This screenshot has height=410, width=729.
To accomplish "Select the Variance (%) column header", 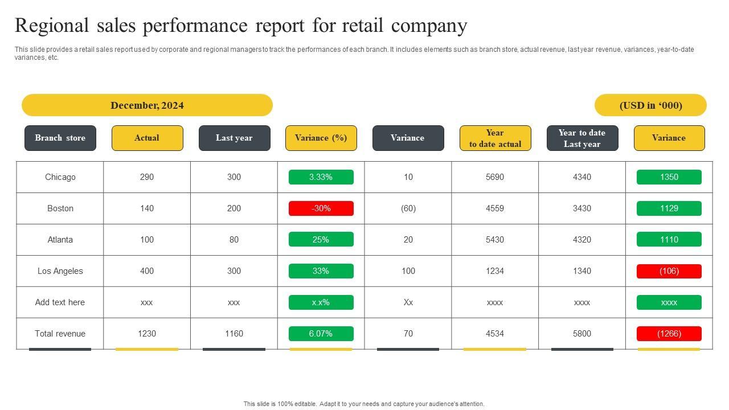I will 321,138.
